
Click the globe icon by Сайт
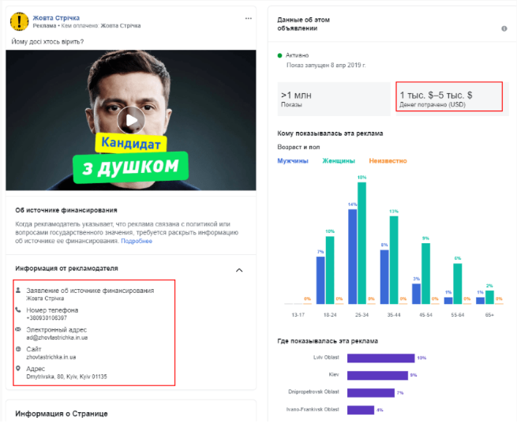tap(18, 349)
